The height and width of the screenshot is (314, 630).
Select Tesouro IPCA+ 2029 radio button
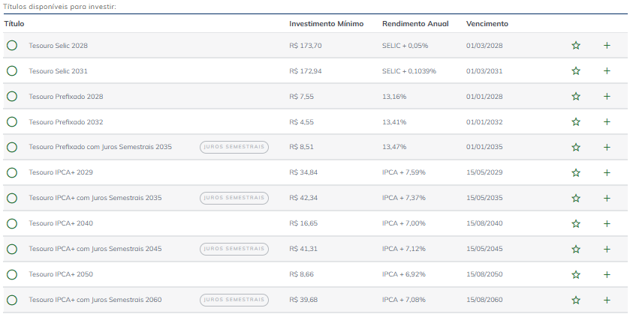12,172
